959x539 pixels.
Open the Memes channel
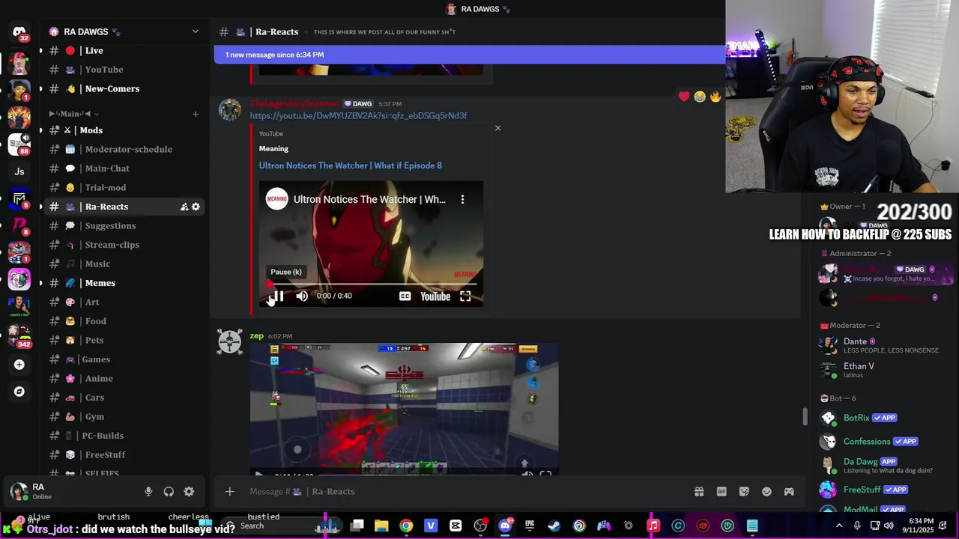click(x=124, y=283)
